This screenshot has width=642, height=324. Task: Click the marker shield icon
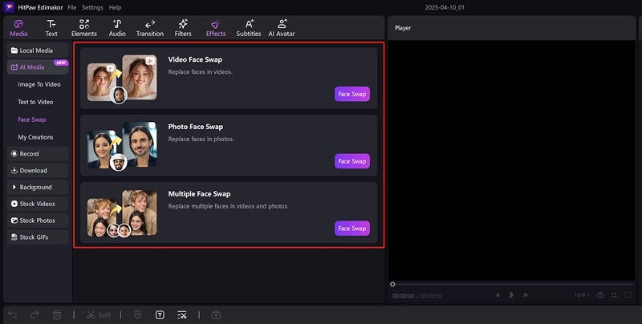pyautogui.click(x=138, y=314)
